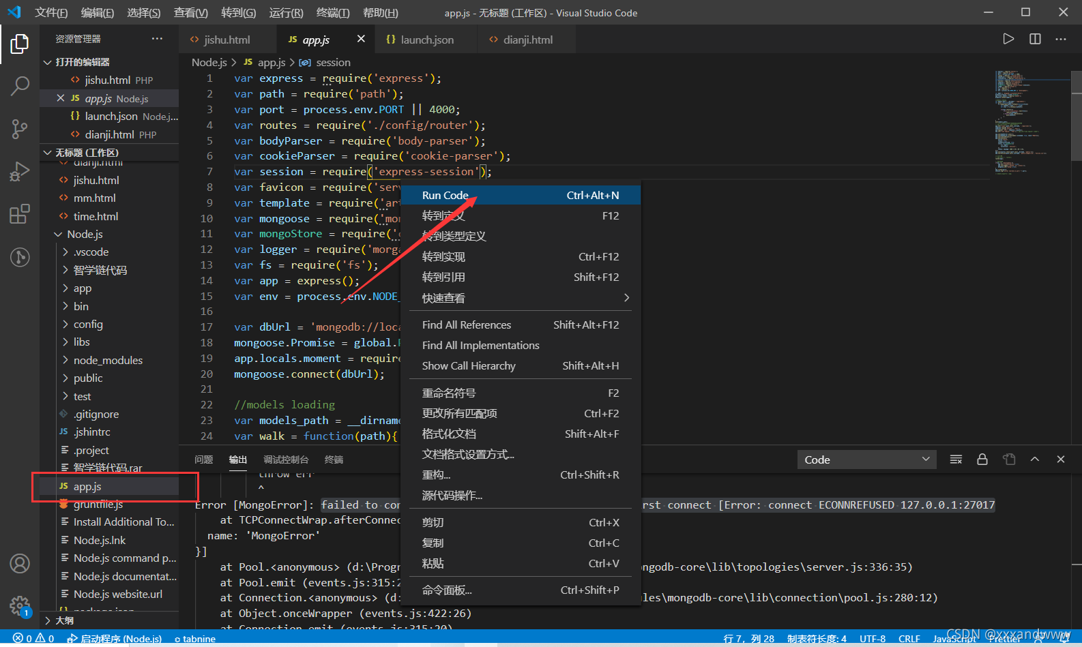This screenshot has width=1082, height=647.
Task: Change CRLF line ending in status bar
Action: click(909, 639)
